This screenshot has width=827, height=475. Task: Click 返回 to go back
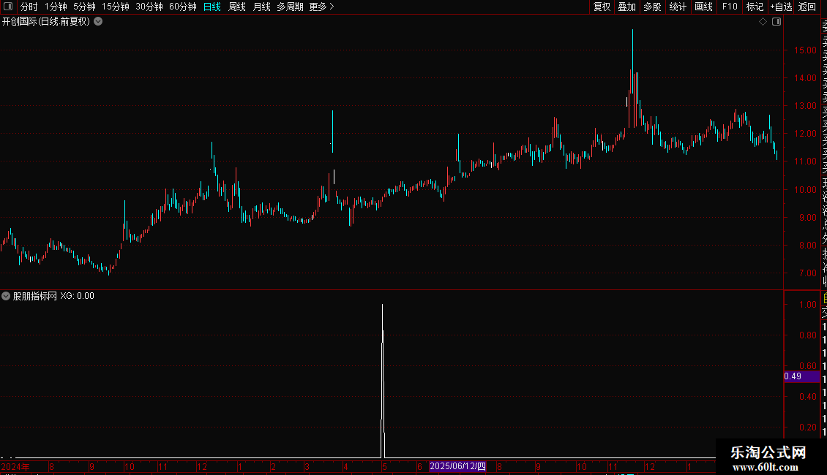tap(807, 7)
